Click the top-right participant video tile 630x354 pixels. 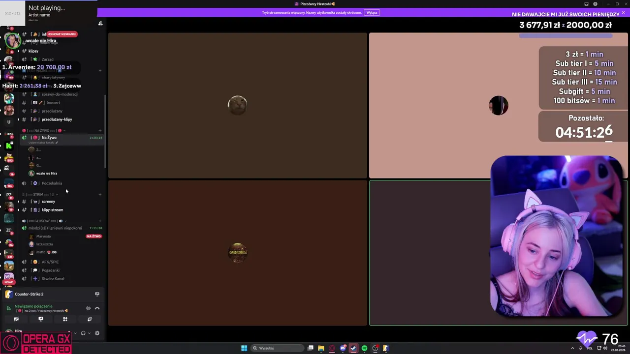point(498,105)
